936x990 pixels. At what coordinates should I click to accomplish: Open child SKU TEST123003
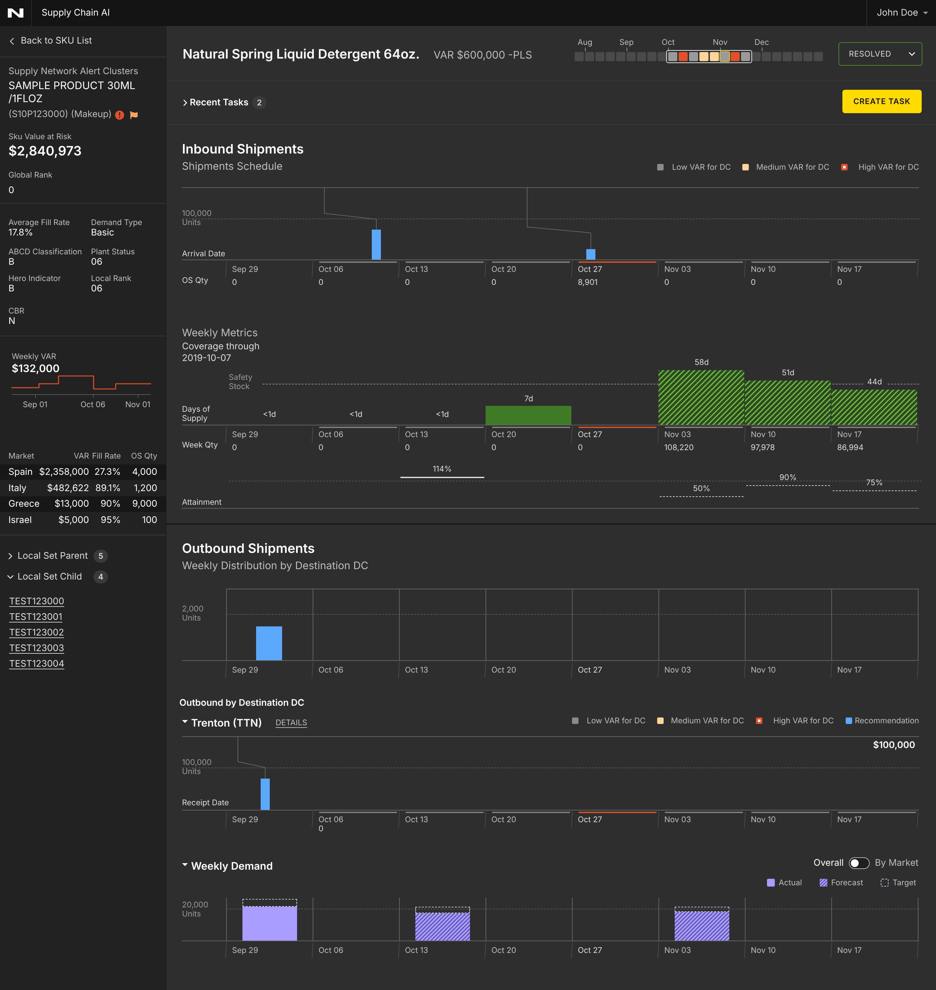pyautogui.click(x=36, y=648)
